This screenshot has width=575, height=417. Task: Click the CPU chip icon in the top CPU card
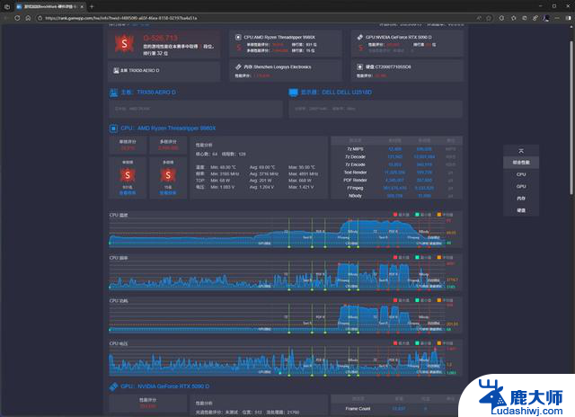pyautogui.click(x=238, y=37)
